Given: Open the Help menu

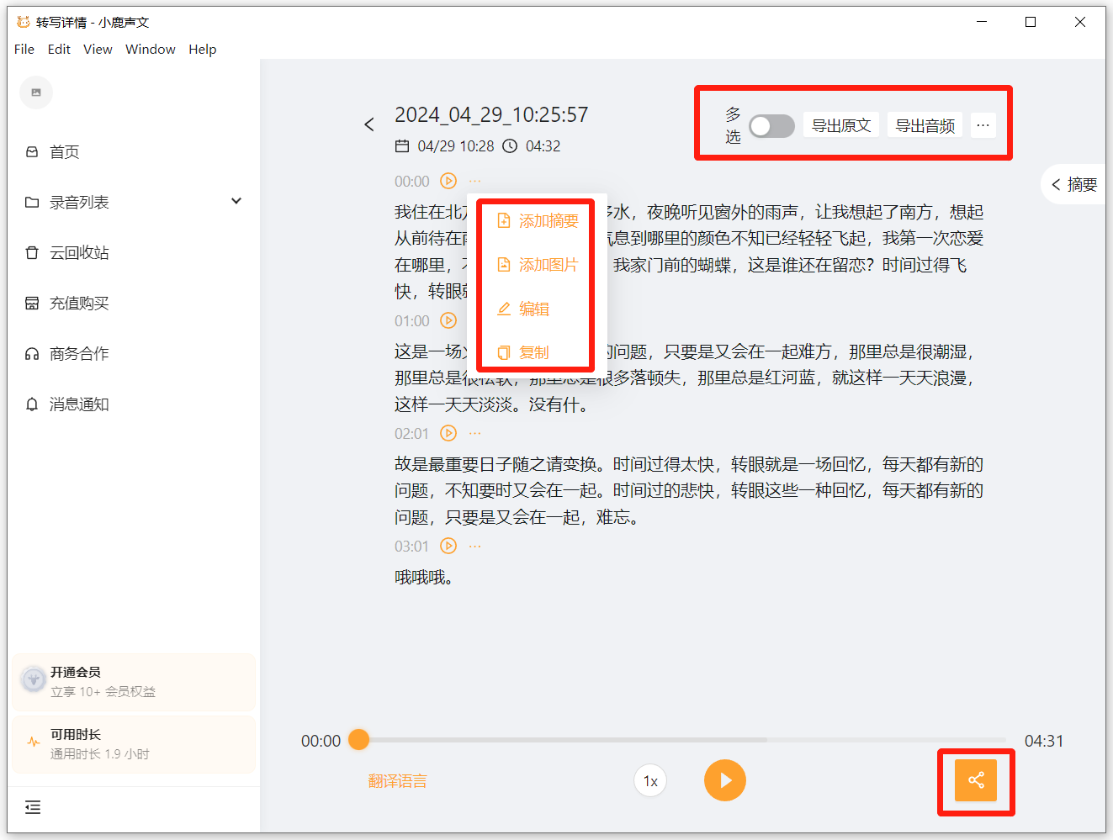Looking at the screenshot, I should 203,50.
